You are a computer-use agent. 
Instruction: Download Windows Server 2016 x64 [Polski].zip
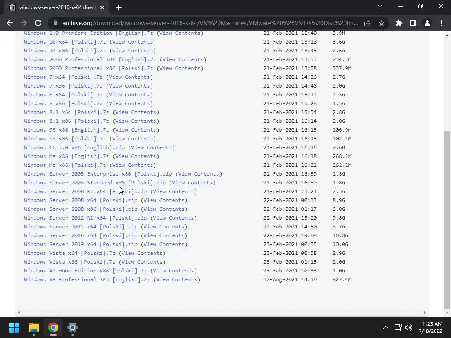coord(81,235)
